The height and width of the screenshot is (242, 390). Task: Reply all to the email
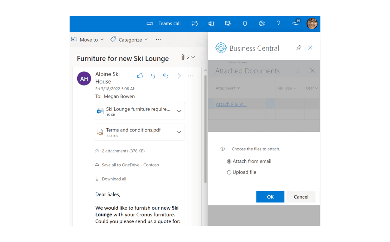(165, 76)
